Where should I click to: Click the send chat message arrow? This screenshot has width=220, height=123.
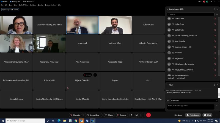point(216,106)
